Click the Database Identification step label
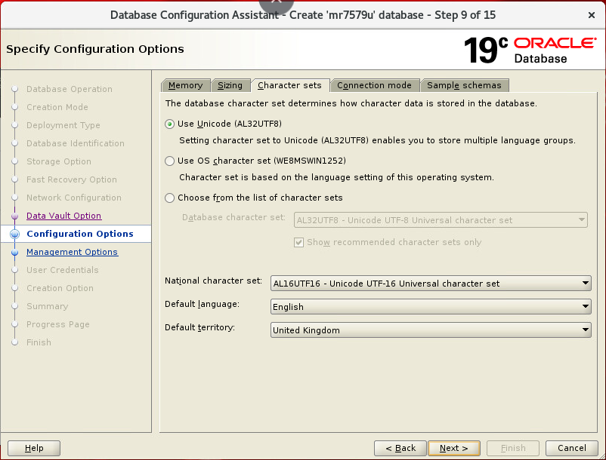 coord(76,143)
